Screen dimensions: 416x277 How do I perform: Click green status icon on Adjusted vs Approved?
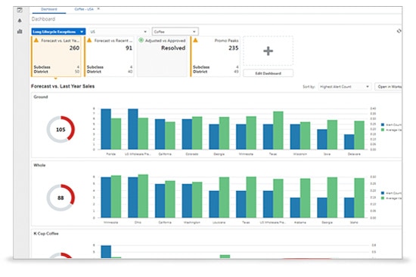point(141,40)
